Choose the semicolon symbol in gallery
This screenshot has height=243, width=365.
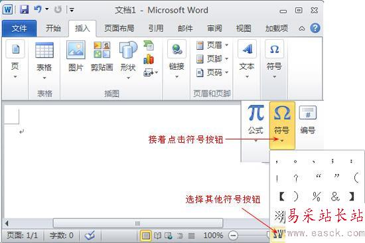332,161
